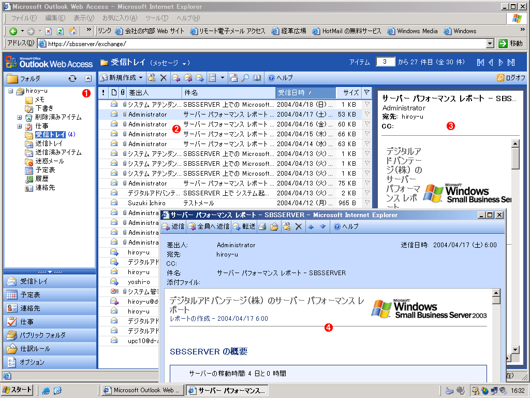Sort messages by the attachment column

pyautogui.click(x=123, y=92)
